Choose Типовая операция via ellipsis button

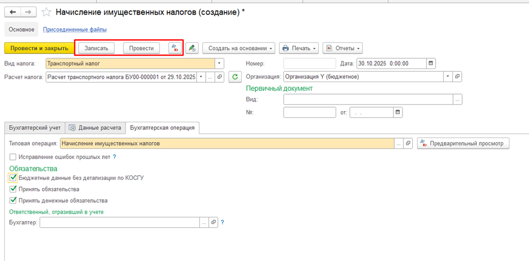[399, 144]
